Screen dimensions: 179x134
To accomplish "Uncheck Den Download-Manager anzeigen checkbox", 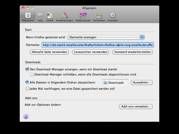I will [27, 69].
